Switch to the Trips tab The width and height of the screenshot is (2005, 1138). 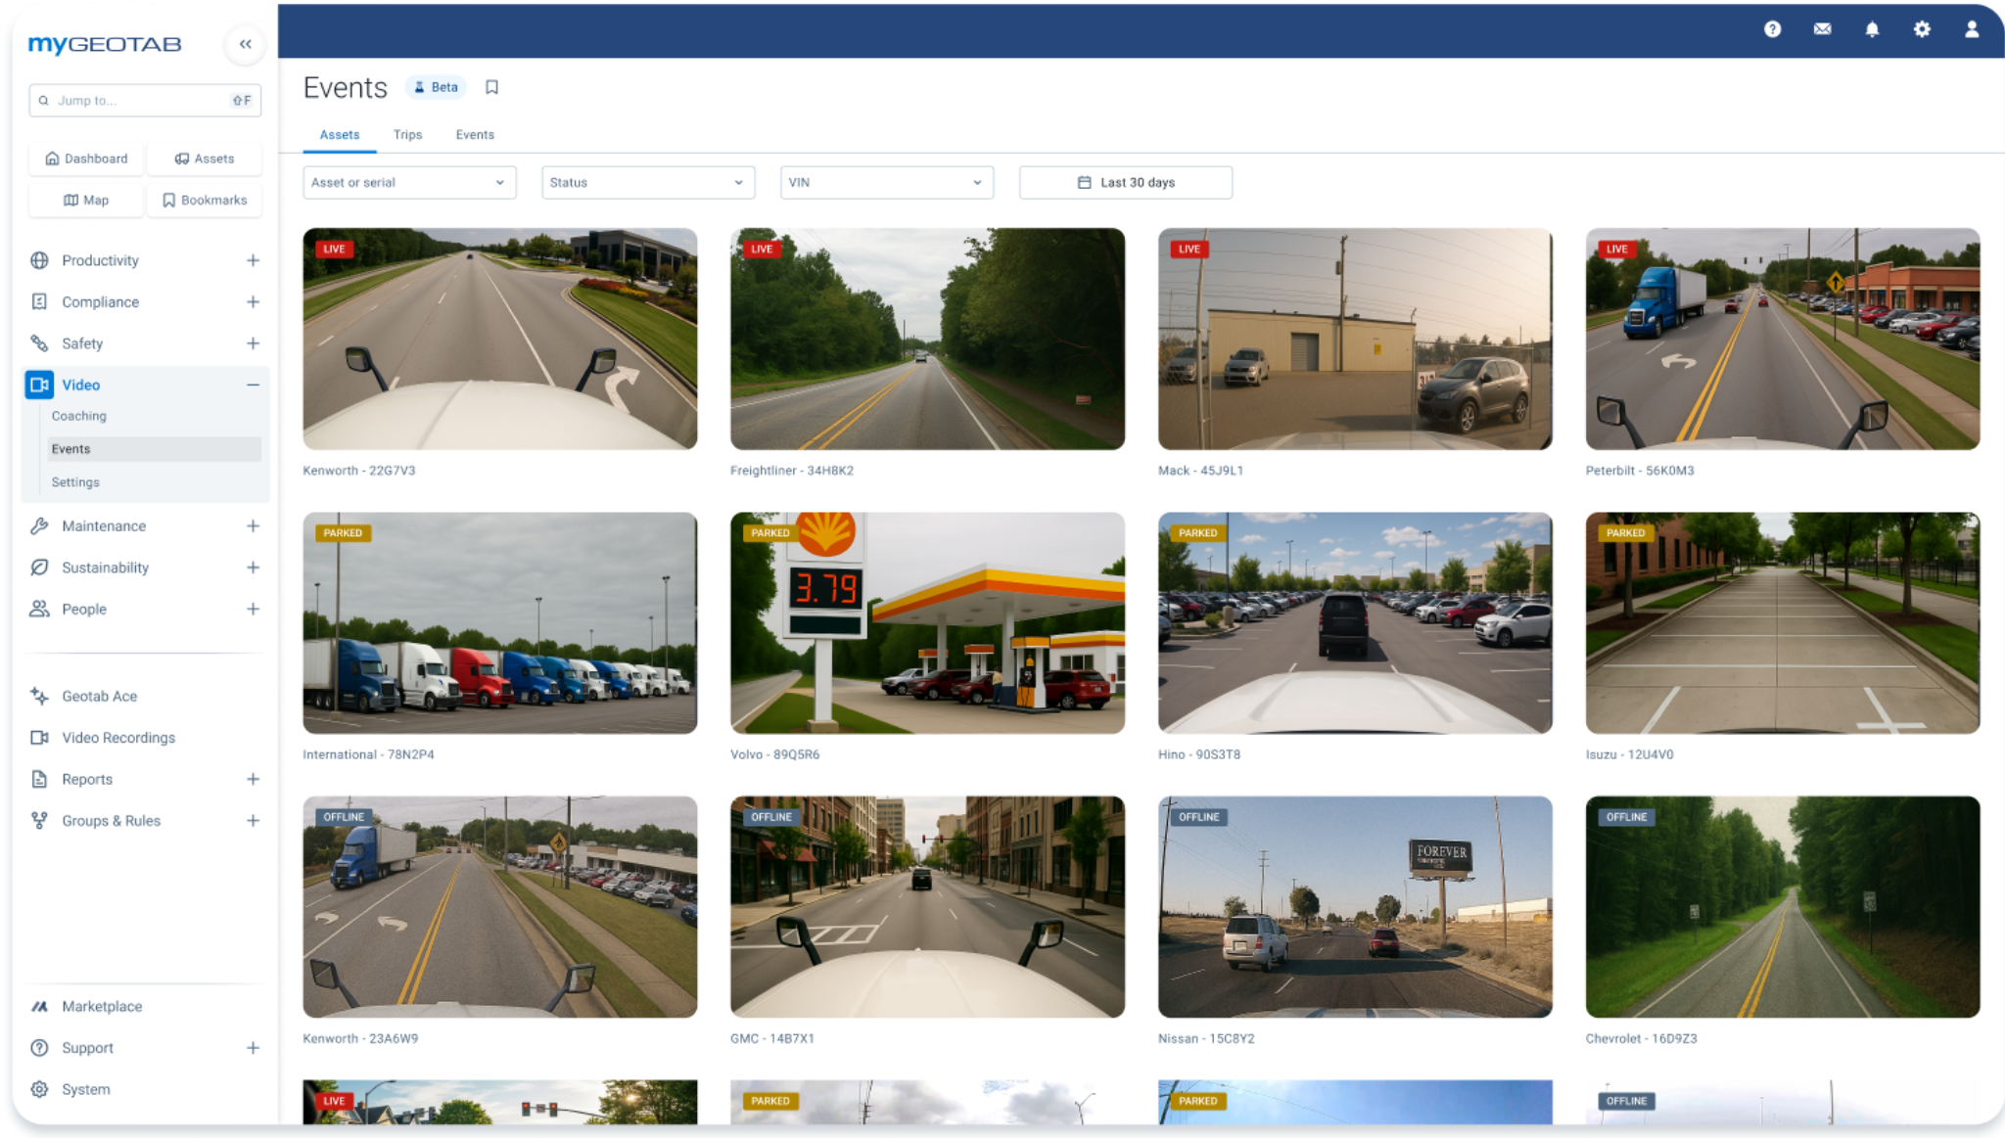coord(407,135)
